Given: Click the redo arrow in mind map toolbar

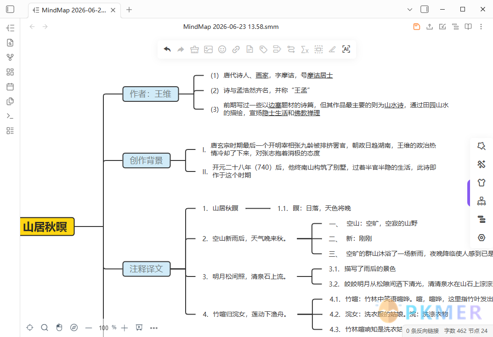Looking at the screenshot, I should 181,49.
